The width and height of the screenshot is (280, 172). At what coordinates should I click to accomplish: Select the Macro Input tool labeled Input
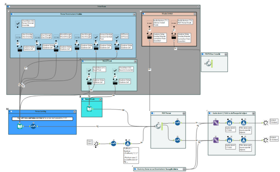point(96,144)
